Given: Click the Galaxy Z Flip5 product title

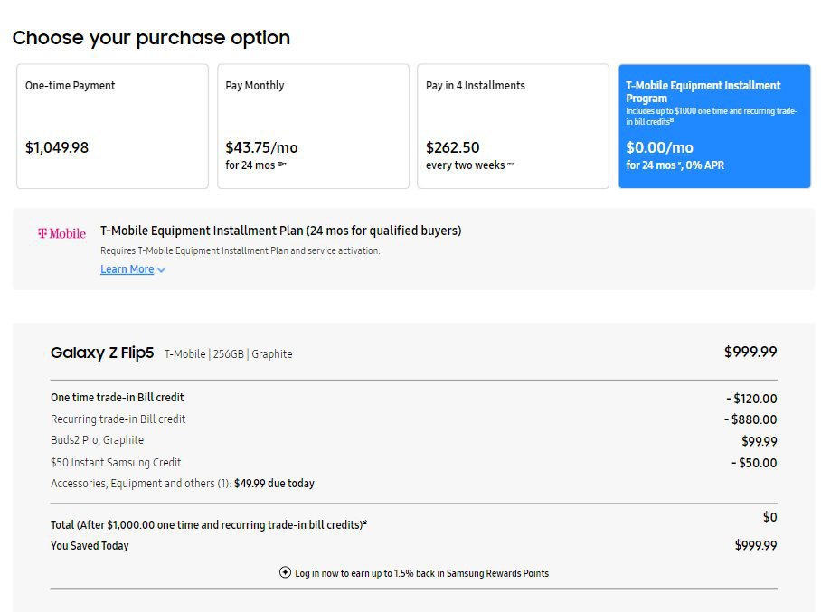Looking at the screenshot, I should (x=103, y=353).
